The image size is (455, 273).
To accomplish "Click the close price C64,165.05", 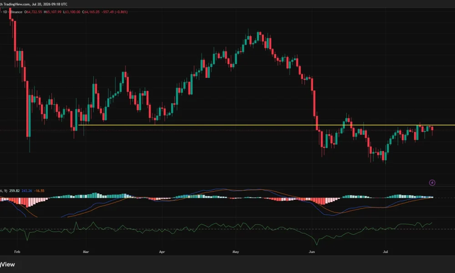I will pyautogui.click(x=91, y=12).
